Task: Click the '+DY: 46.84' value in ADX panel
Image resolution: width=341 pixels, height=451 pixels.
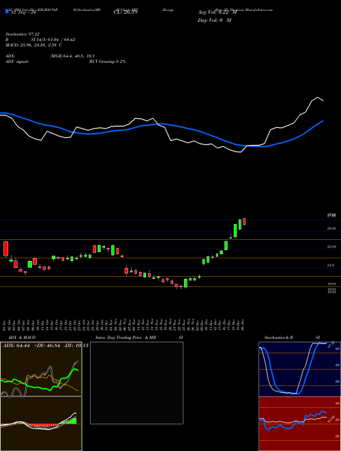Action: click(x=47, y=345)
